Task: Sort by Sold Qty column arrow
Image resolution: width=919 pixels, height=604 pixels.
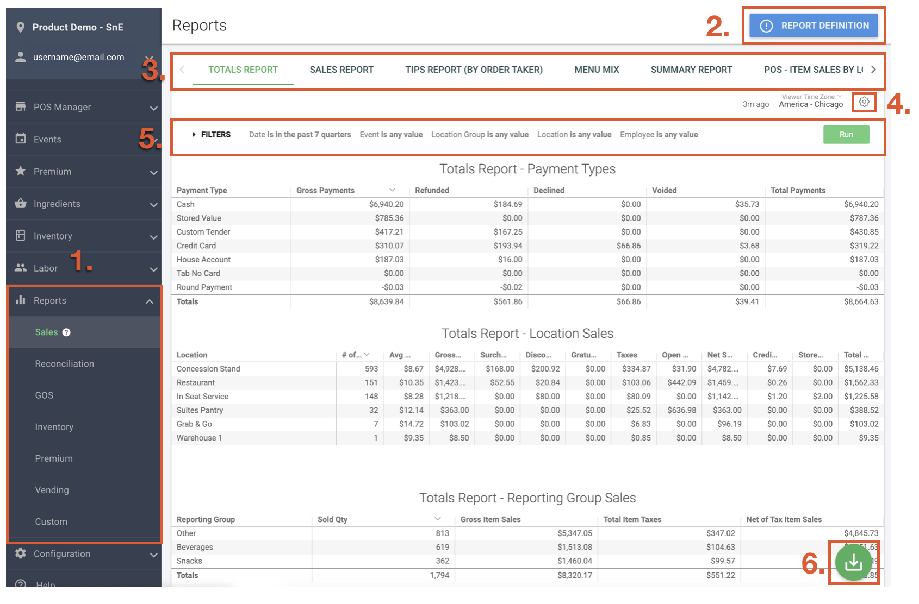Action: coord(438,519)
